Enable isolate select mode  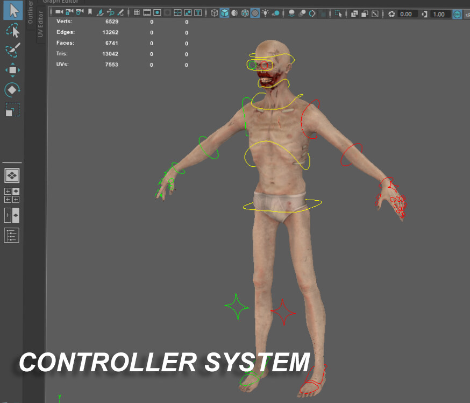[x=339, y=13]
